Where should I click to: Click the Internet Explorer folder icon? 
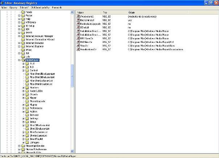click(x=23, y=46)
